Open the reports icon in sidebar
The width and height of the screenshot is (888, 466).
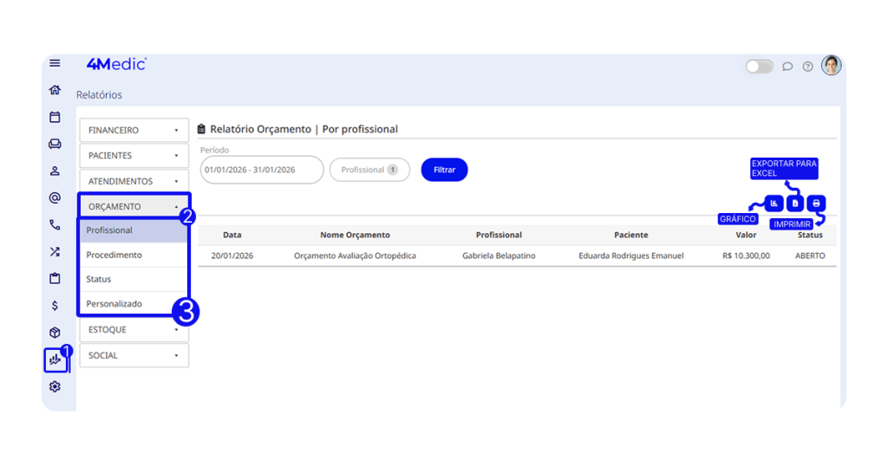tap(55, 359)
